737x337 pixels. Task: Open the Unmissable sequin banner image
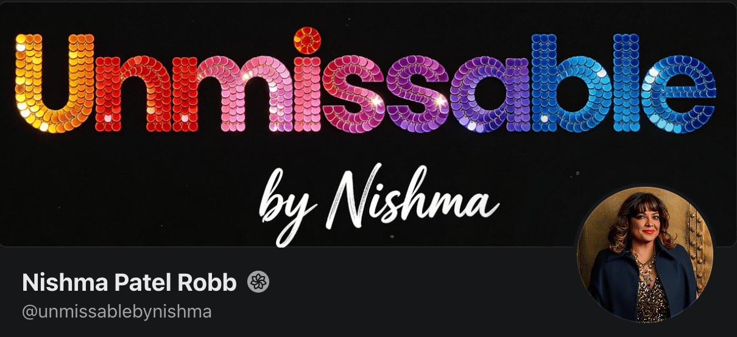point(368,124)
